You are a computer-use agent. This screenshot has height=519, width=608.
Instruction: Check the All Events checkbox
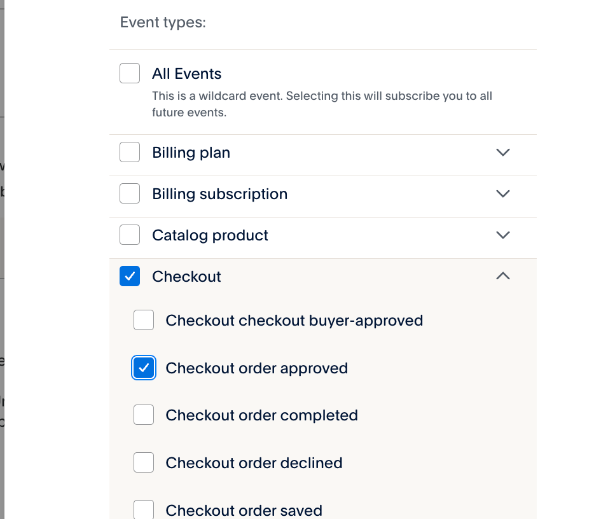(130, 73)
